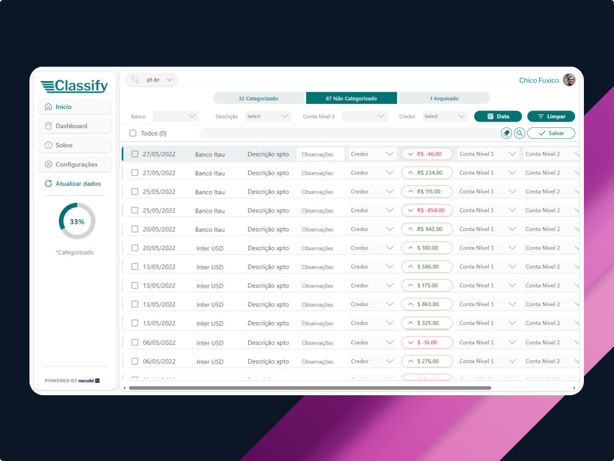
Task: Click the horizontal scrollbar thumb
Action: coord(309,388)
